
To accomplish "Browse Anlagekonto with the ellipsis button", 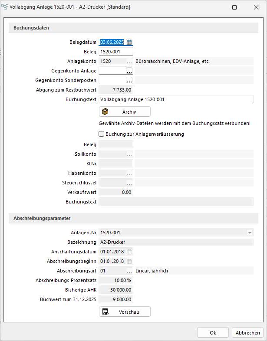I will (x=129, y=61).
